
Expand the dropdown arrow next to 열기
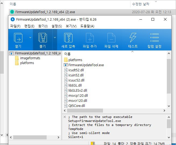pyautogui.click(x=30, y=38)
